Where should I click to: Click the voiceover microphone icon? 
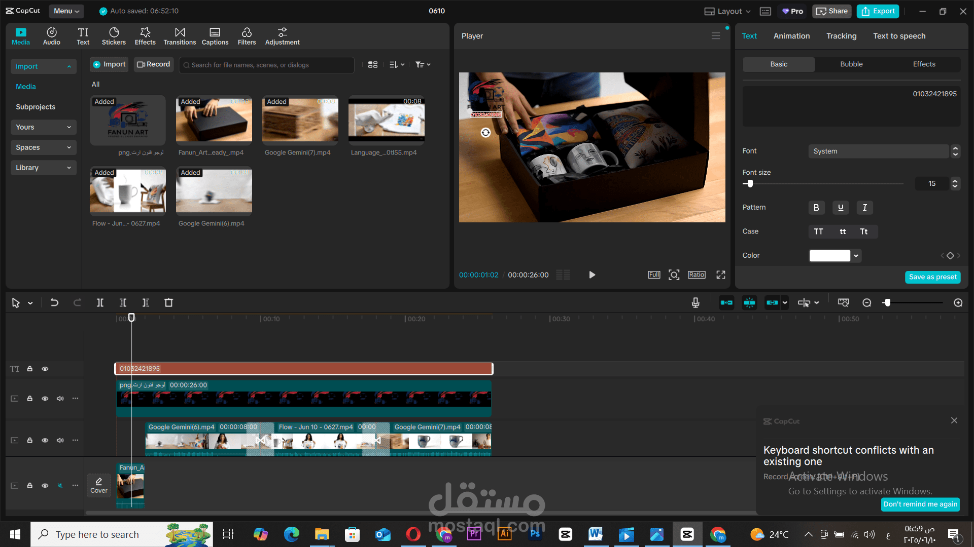coord(695,303)
